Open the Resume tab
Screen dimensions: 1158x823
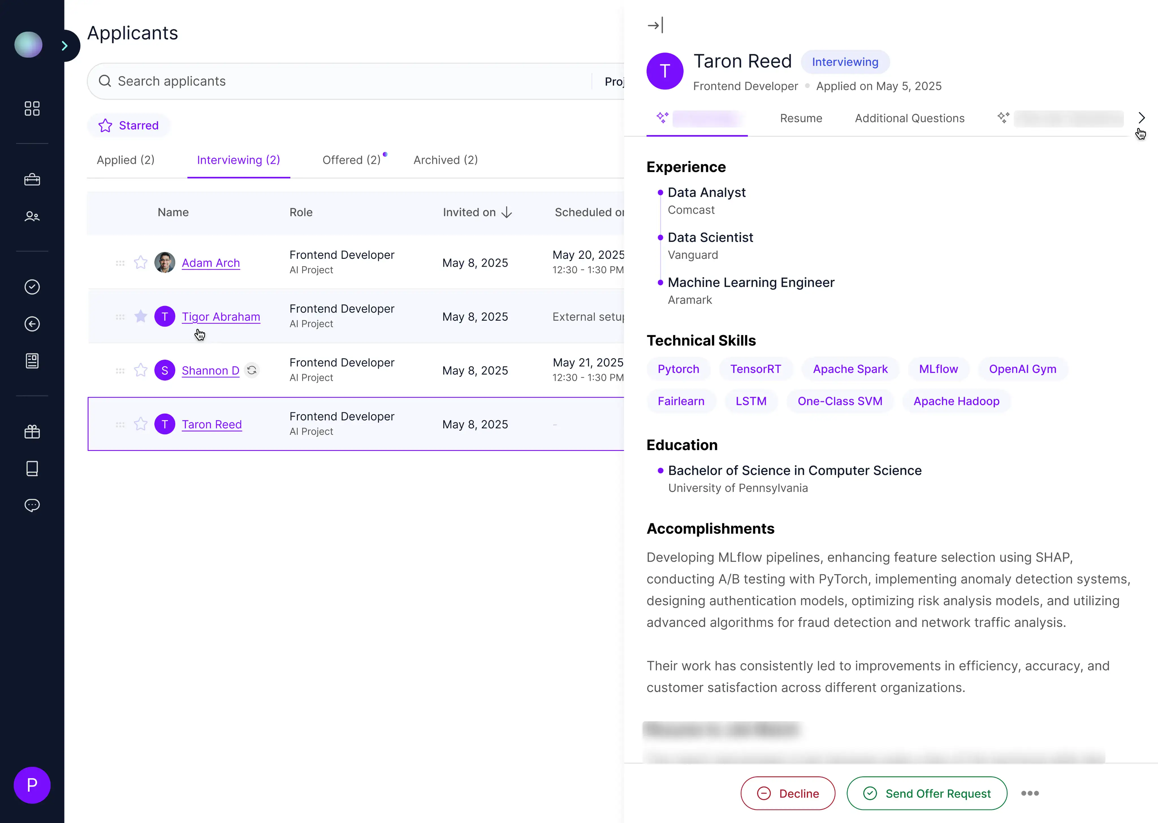801,118
